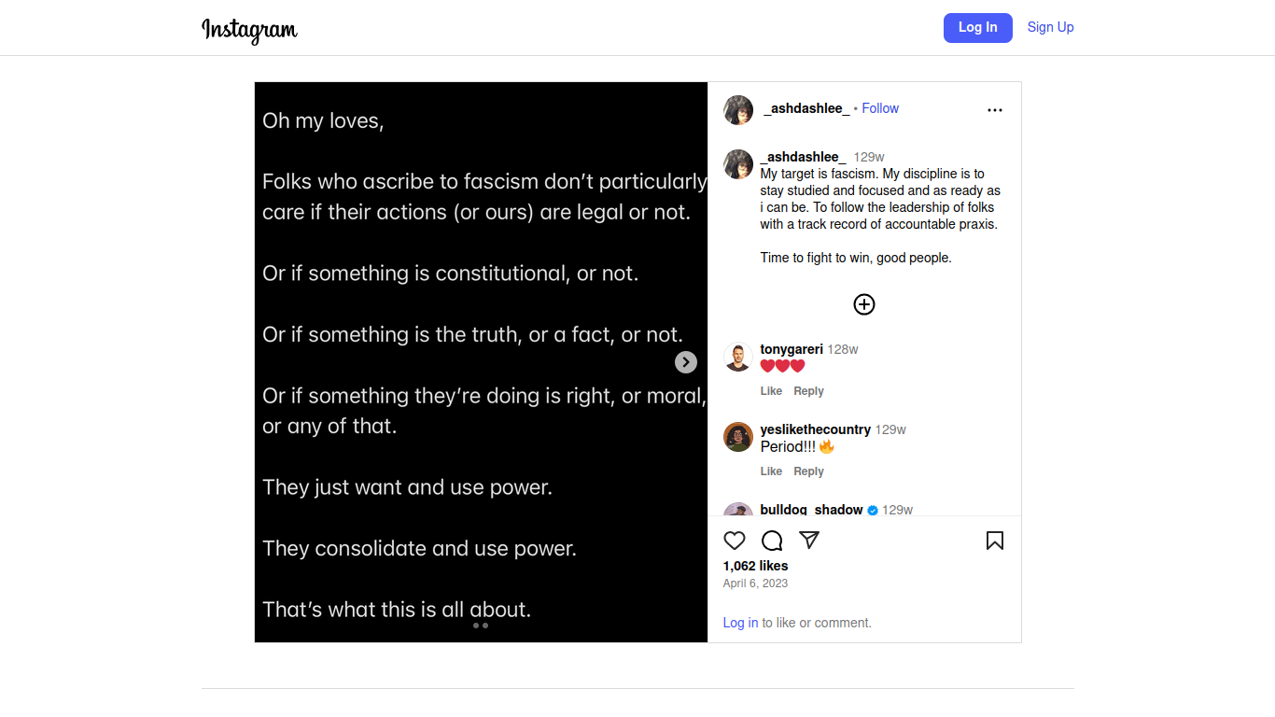Open the three-dot more options menu
The height and width of the screenshot is (717, 1275).
click(x=995, y=110)
